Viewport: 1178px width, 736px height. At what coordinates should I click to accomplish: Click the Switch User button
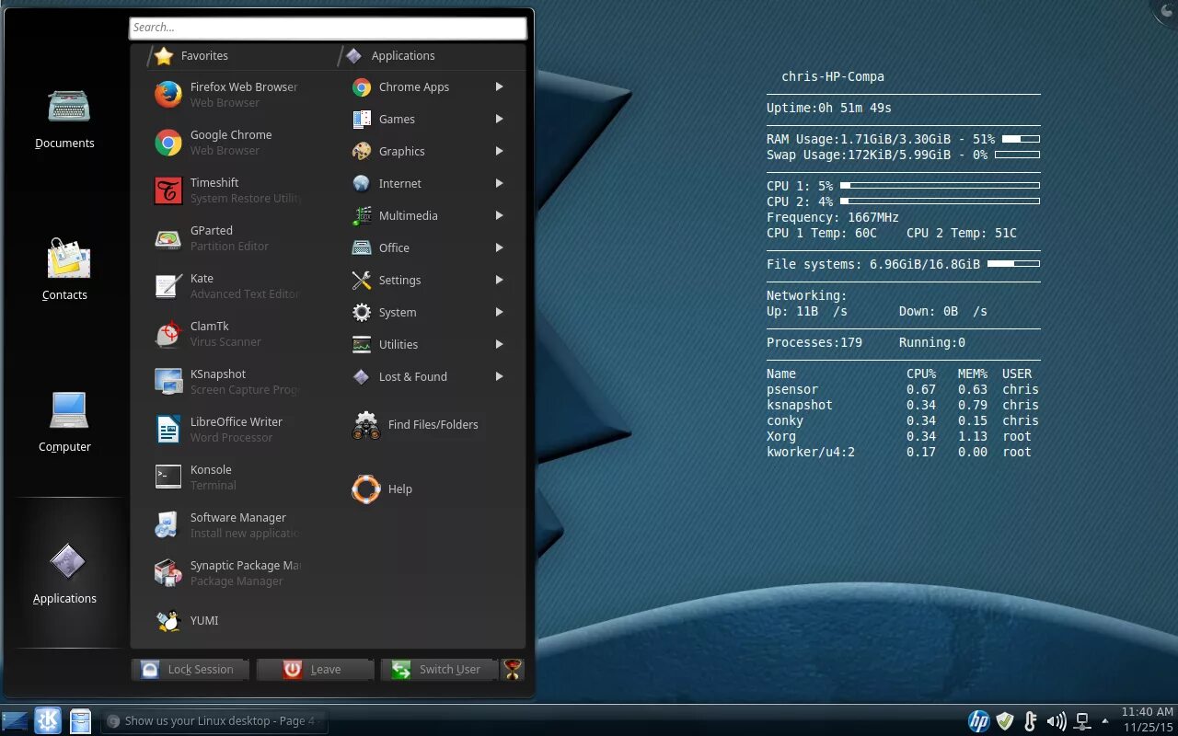439,669
